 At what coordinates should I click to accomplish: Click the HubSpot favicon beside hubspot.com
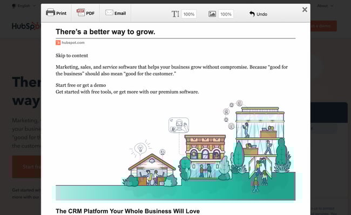tap(58, 43)
